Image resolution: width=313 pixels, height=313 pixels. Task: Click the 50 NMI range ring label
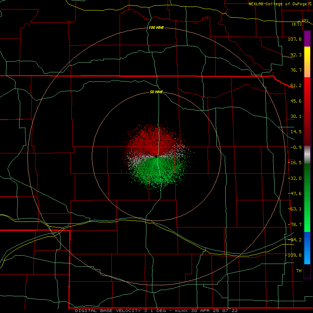pyautogui.click(x=156, y=92)
